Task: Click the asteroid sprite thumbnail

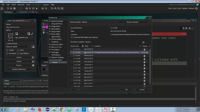Action: tap(11, 36)
